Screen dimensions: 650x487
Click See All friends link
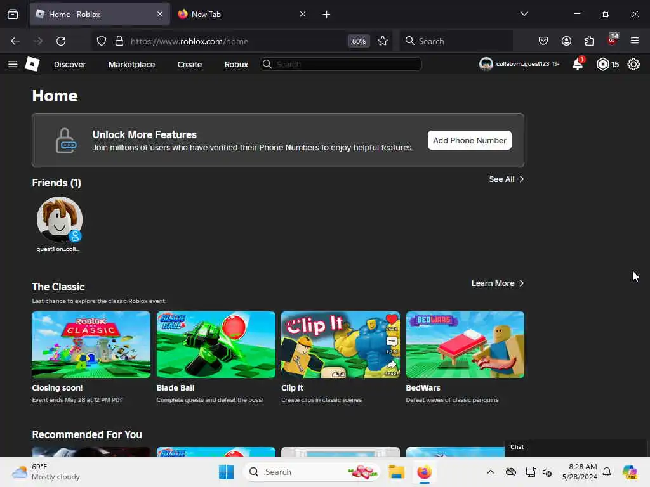click(x=506, y=179)
